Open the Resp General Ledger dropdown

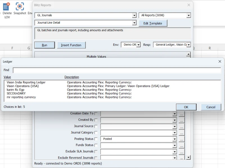point(188,45)
